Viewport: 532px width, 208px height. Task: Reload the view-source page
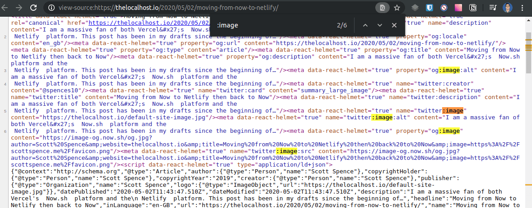[x=34, y=8]
